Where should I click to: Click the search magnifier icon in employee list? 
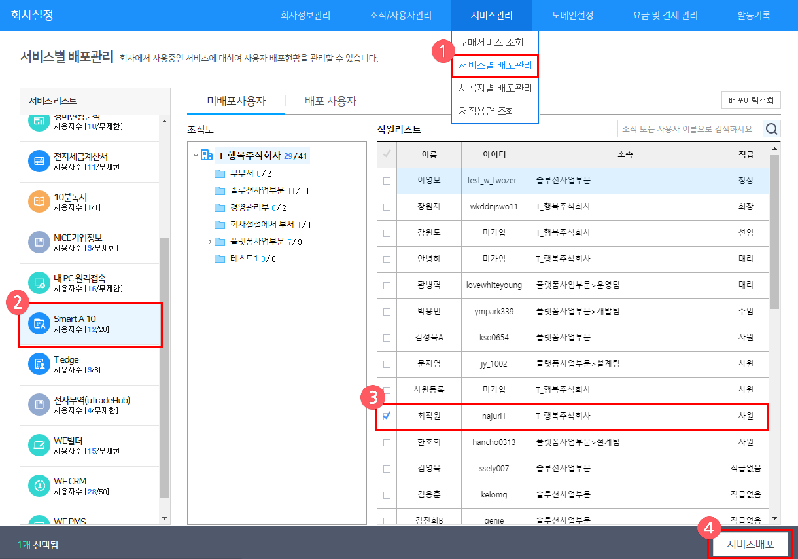coord(772,129)
